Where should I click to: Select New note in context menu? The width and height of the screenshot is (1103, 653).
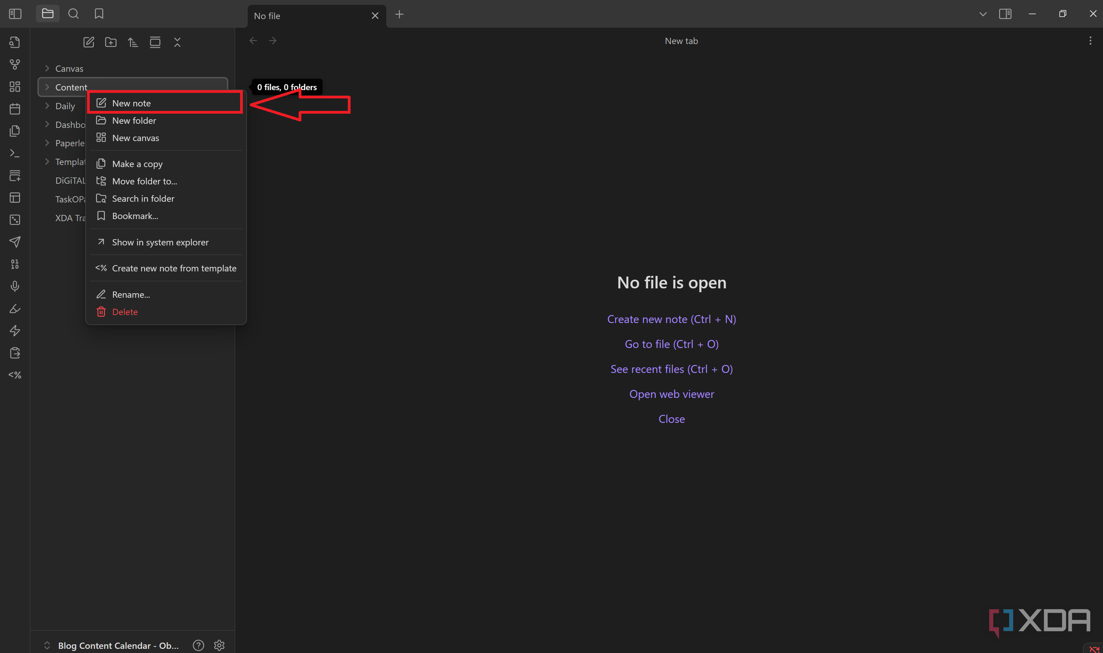tap(166, 103)
